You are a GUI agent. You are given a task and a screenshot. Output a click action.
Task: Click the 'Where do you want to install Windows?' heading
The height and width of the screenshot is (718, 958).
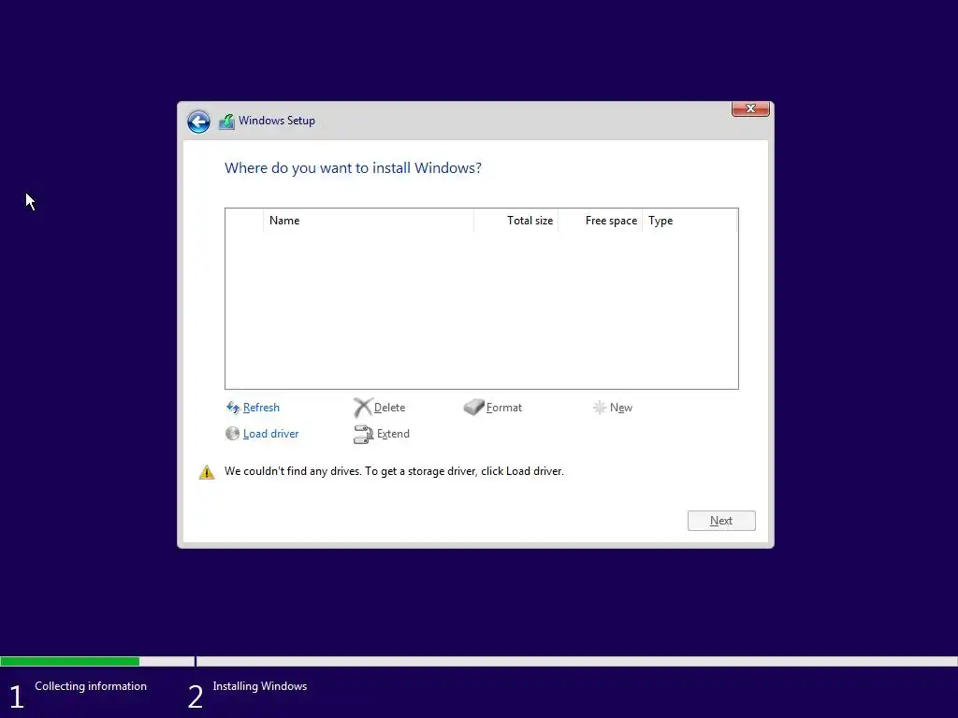[353, 168]
